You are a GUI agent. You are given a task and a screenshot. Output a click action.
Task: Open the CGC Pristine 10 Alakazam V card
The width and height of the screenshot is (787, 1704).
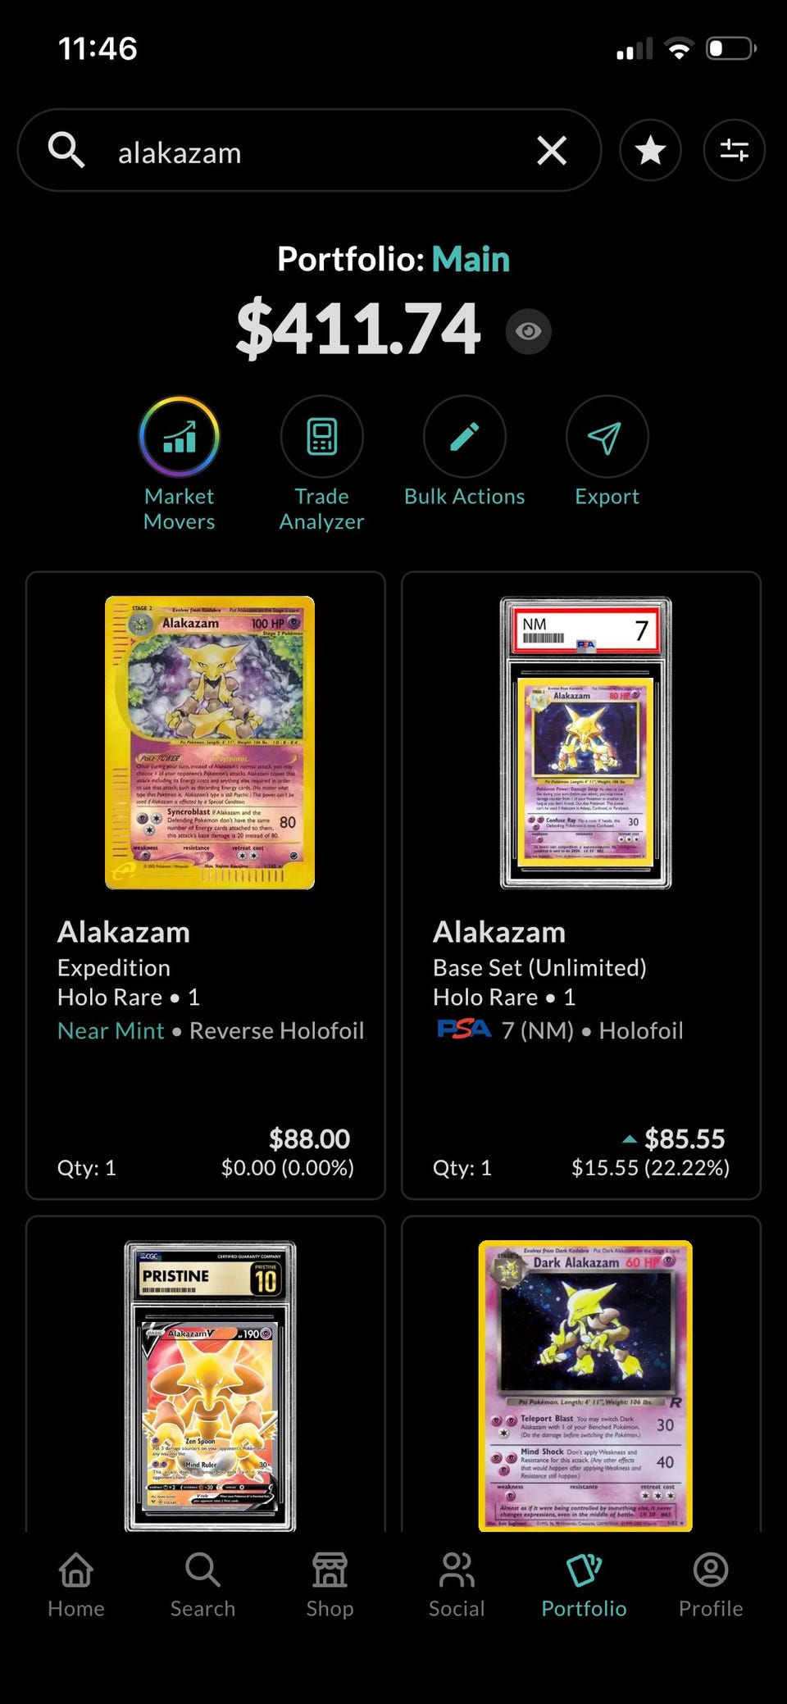pyautogui.click(x=210, y=1386)
